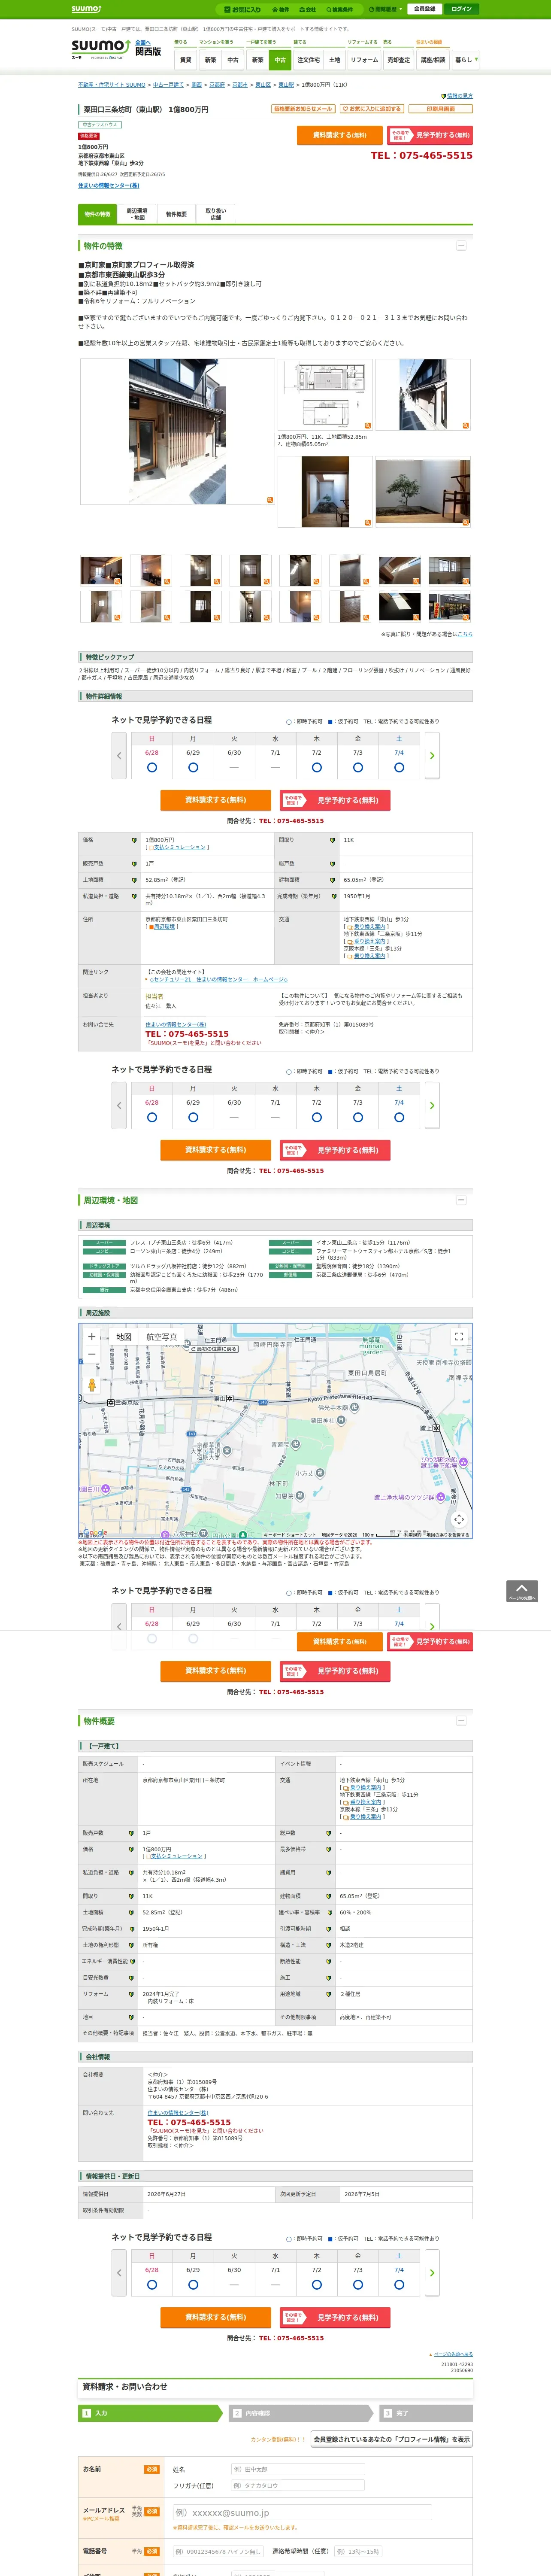Click the こちら link below the photos
551x2576 pixels.
[x=465, y=634]
